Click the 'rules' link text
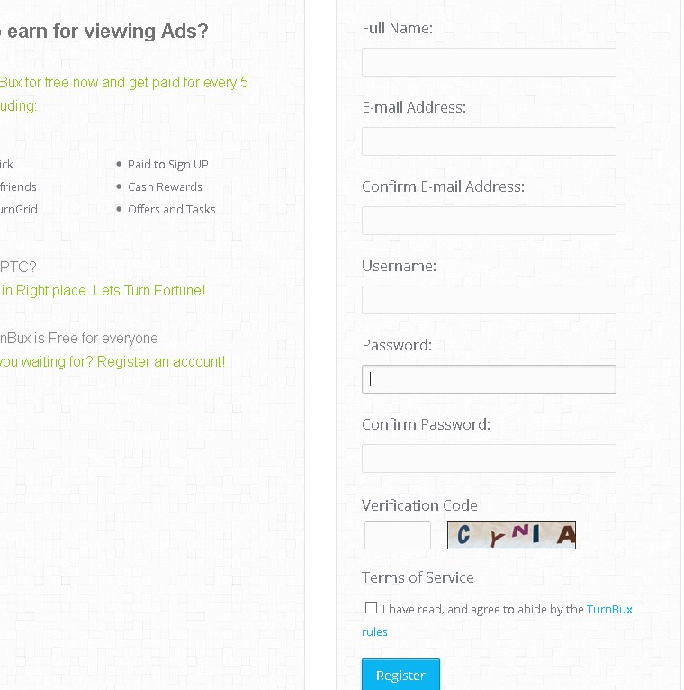Viewport: 684px width, 690px height. pyautogui.click(x=374, y=632)
